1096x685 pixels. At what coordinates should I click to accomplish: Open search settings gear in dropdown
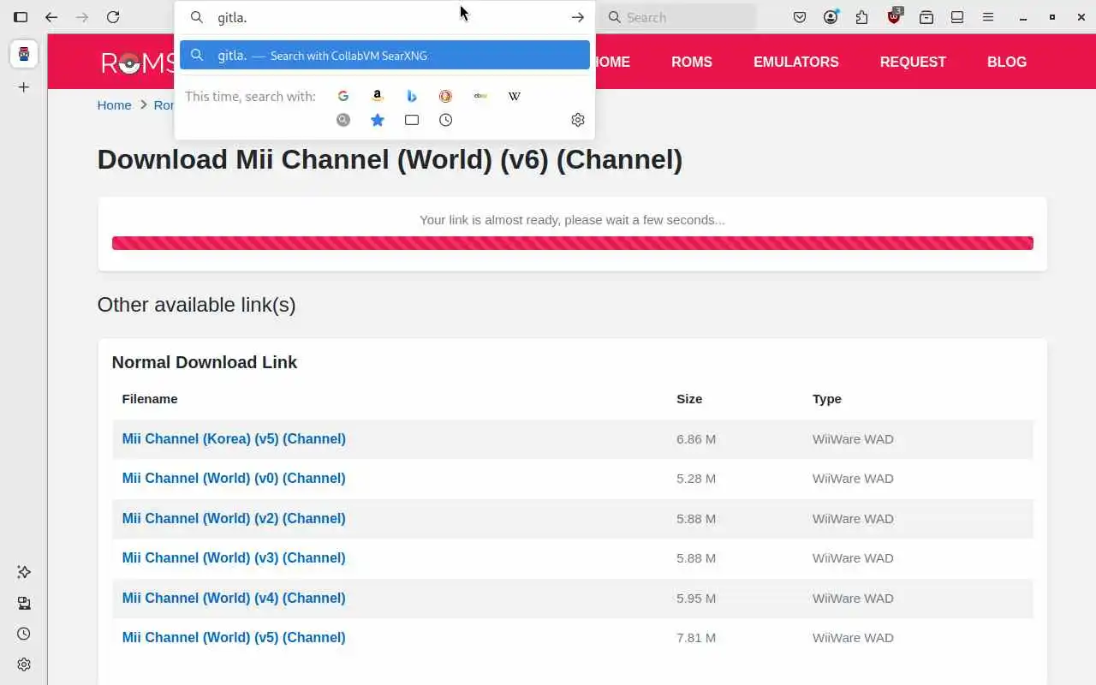coord(578,120)
